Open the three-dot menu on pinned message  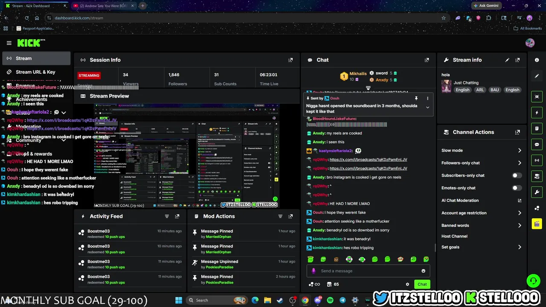(x=427, y=98)
